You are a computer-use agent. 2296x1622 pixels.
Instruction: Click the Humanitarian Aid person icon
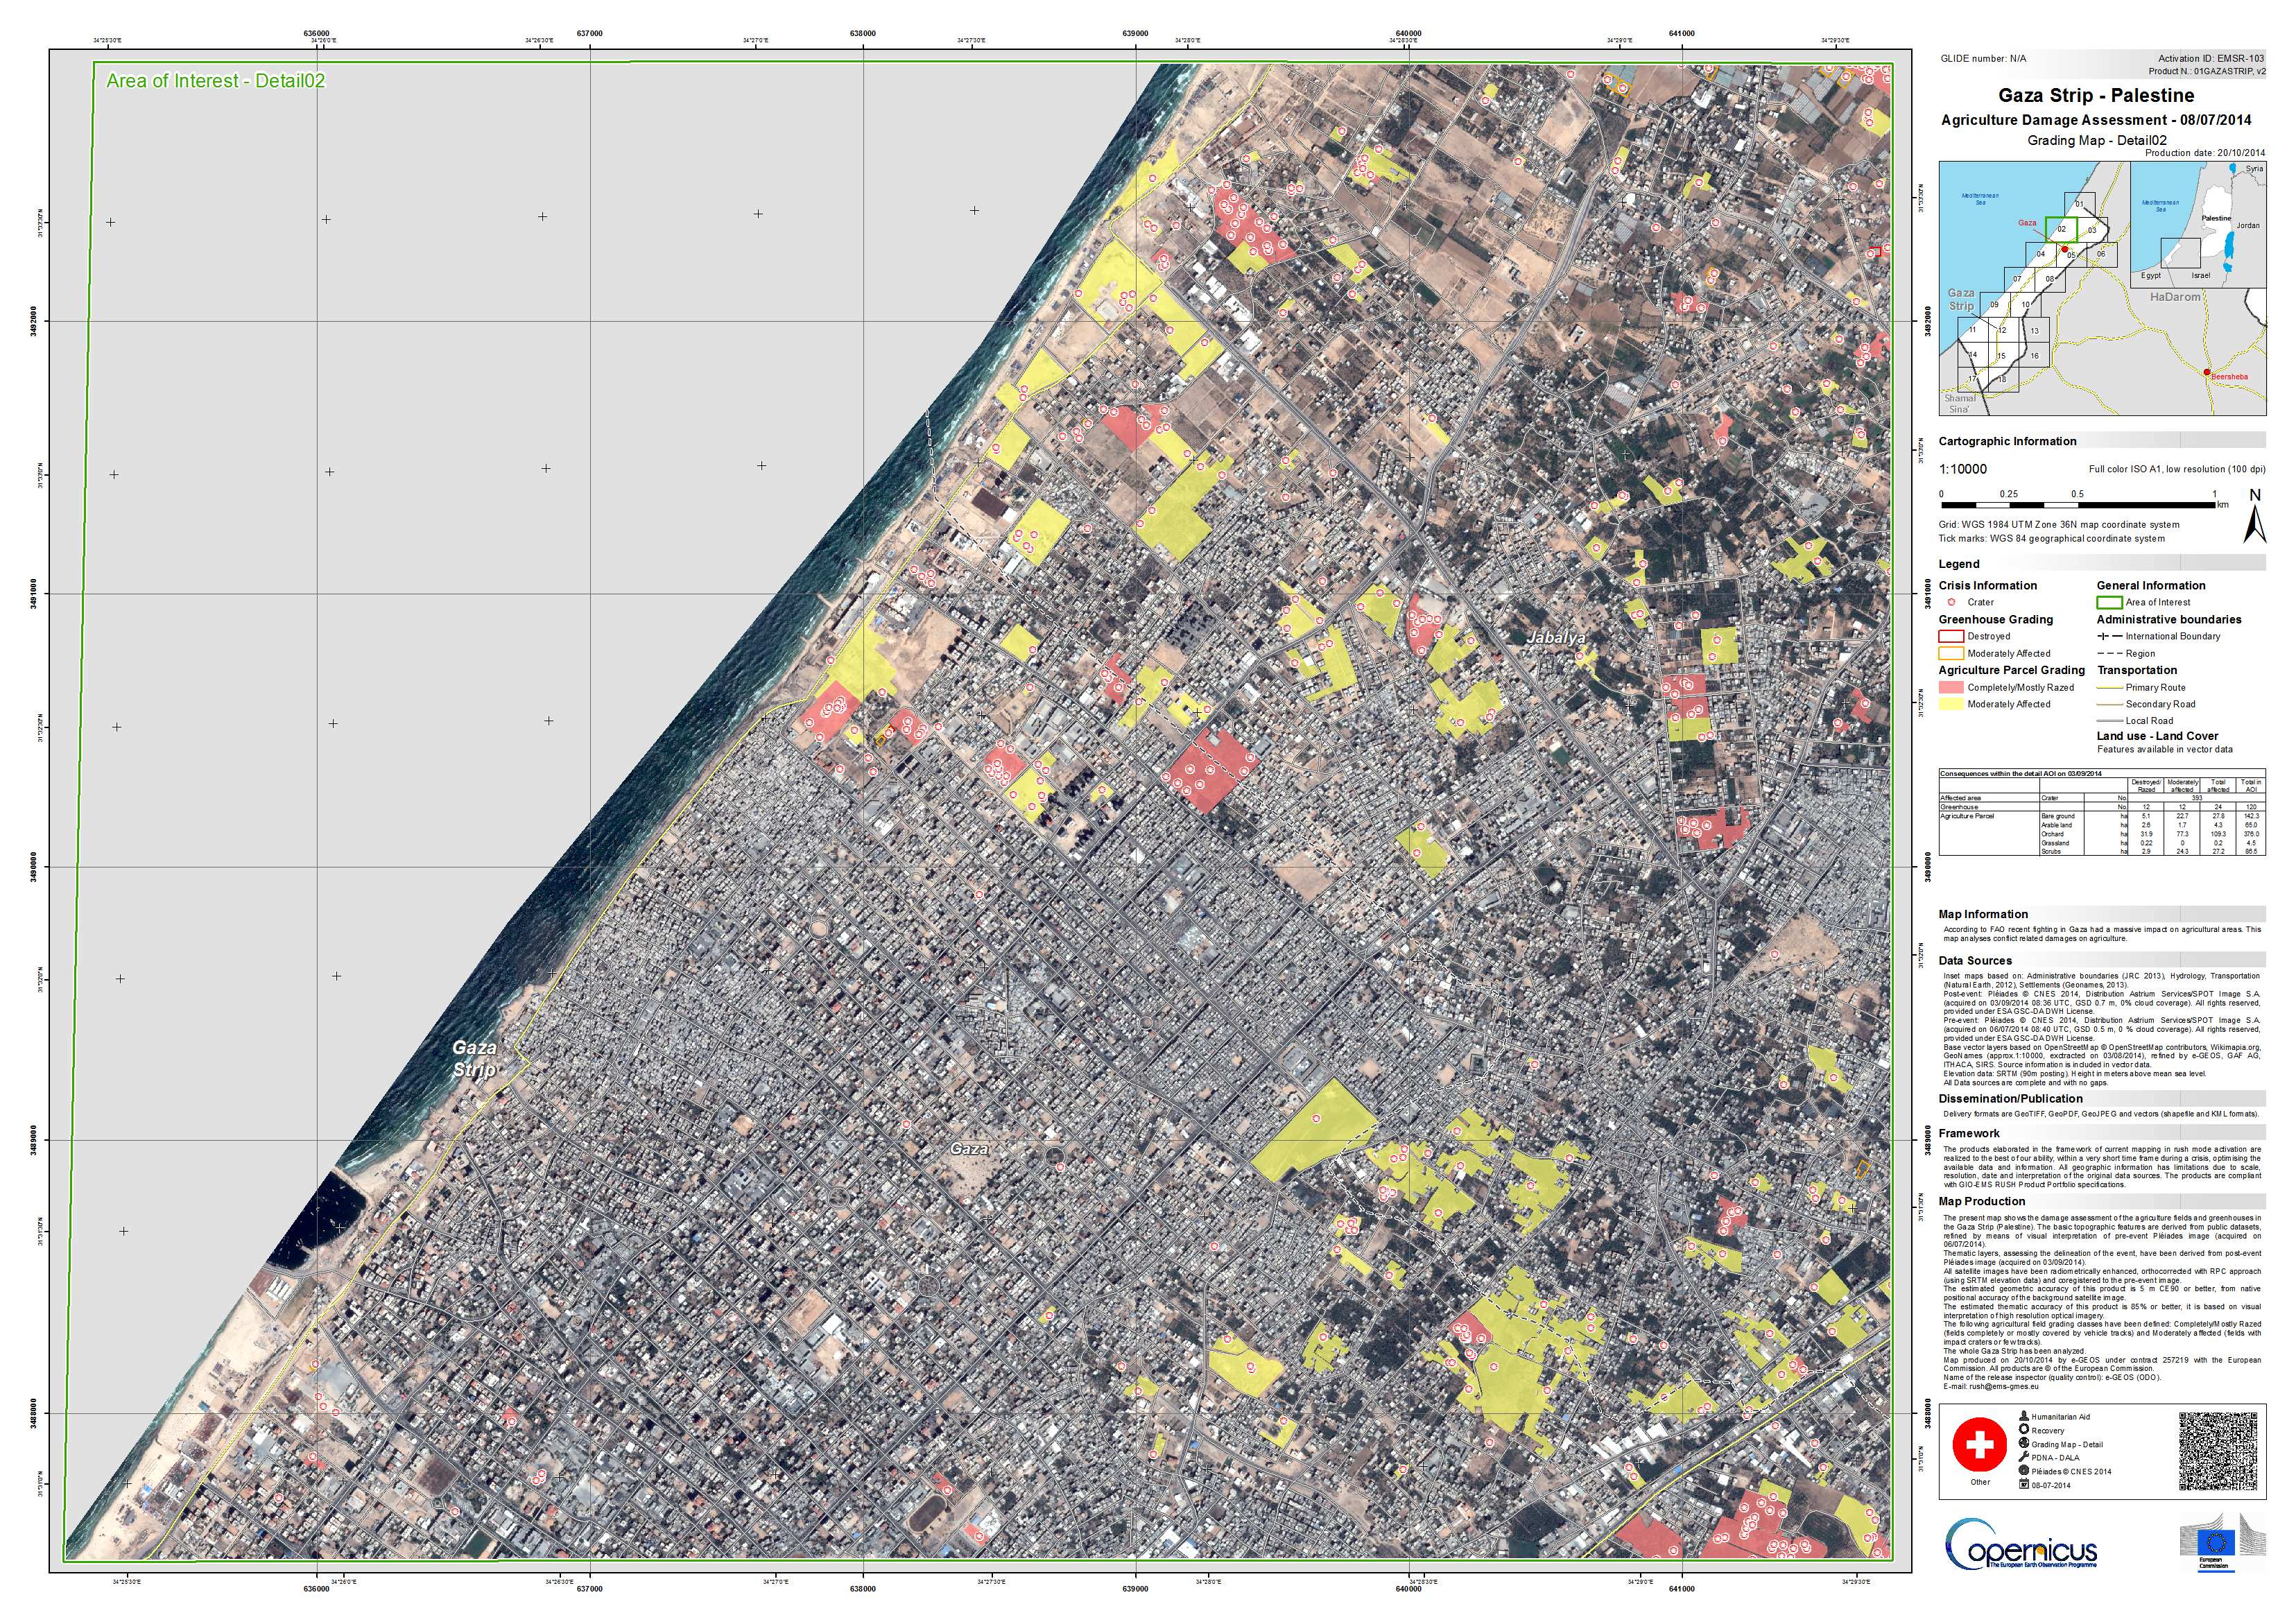coord(2025,1416)
